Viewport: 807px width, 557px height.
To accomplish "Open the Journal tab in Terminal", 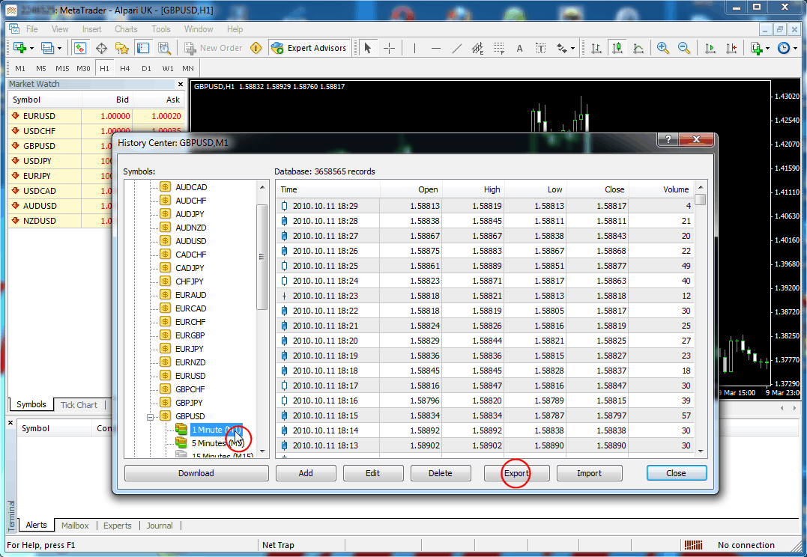I will point(160,526).
